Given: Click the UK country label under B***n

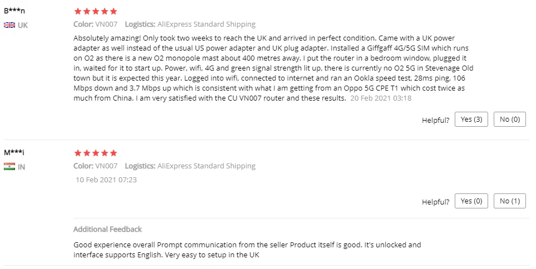Looking at the screenshot, I should pyautogui.click(x=23, y=25).
